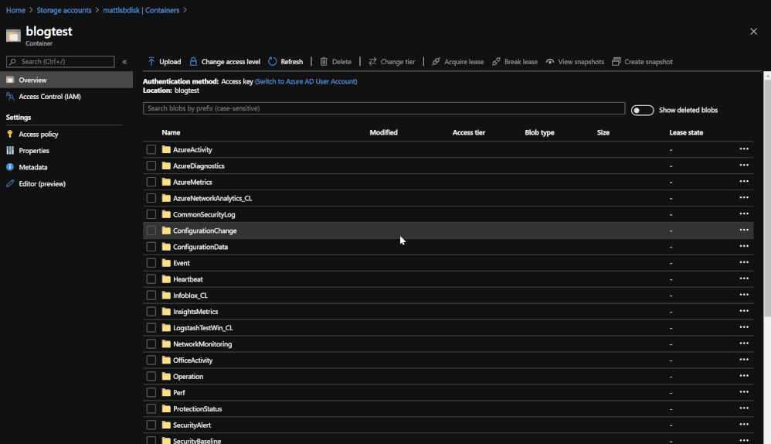Screen dimensions: 771x444
Task: Open the AzureMetrics folder
Action: pos(192,182)
